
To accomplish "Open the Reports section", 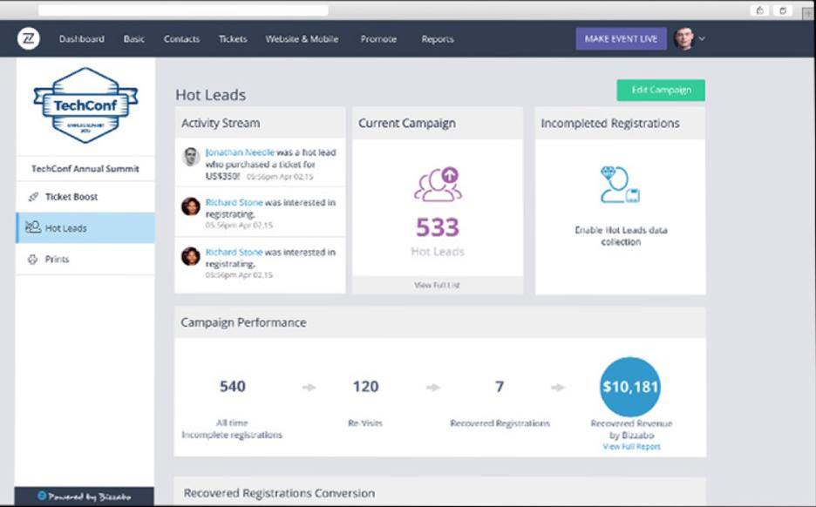I will point(438,39).
